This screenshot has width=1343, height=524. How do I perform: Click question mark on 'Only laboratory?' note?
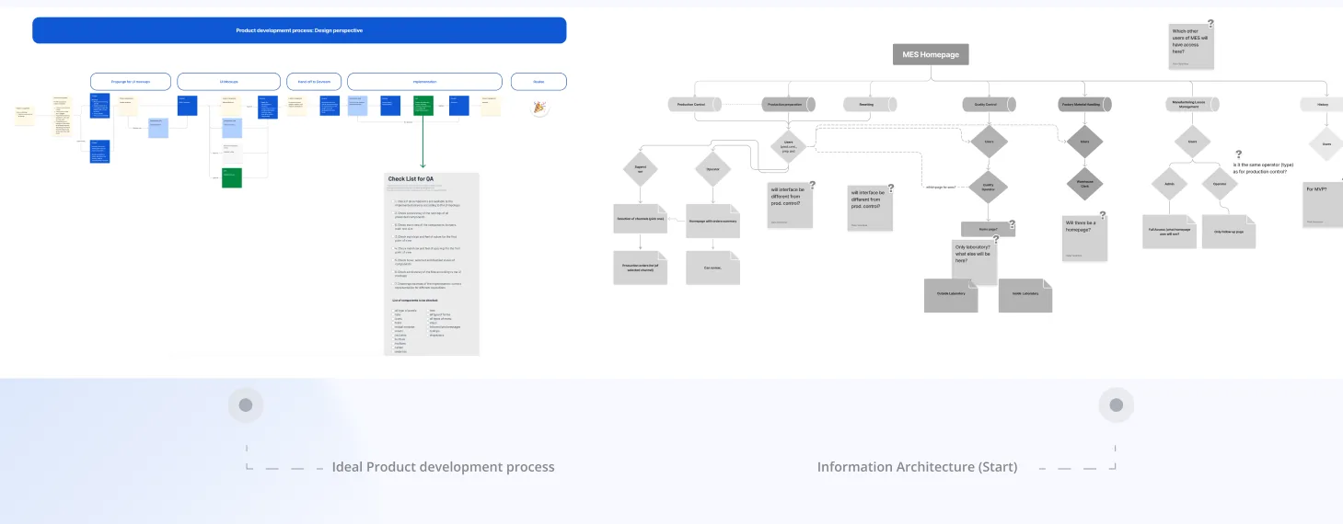tap(995, 240)
